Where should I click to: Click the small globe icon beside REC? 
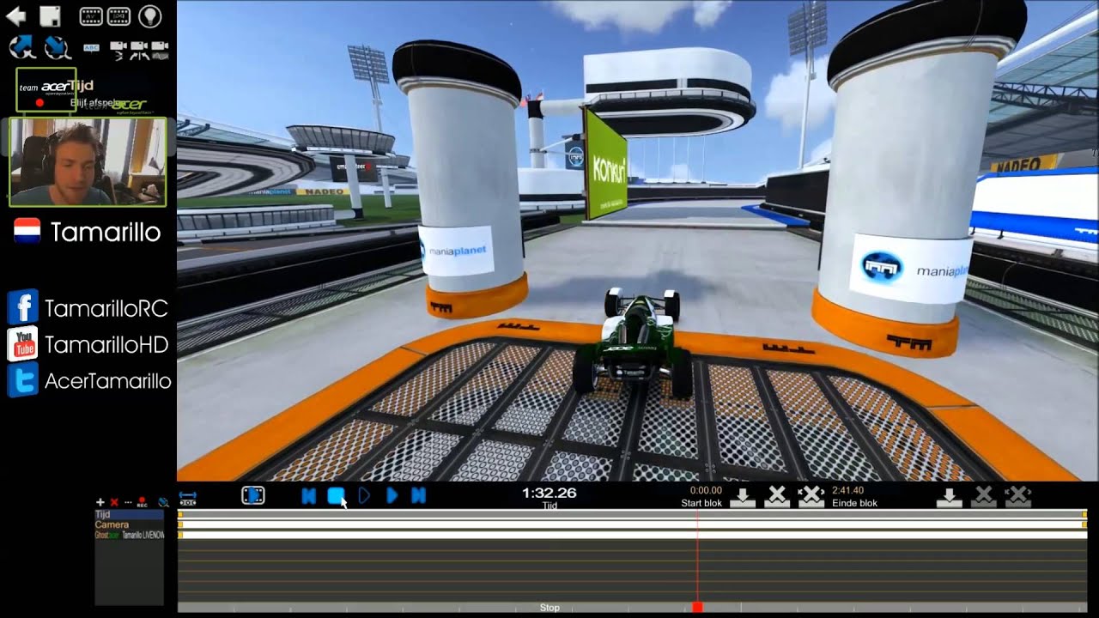[x=162, y=502]
